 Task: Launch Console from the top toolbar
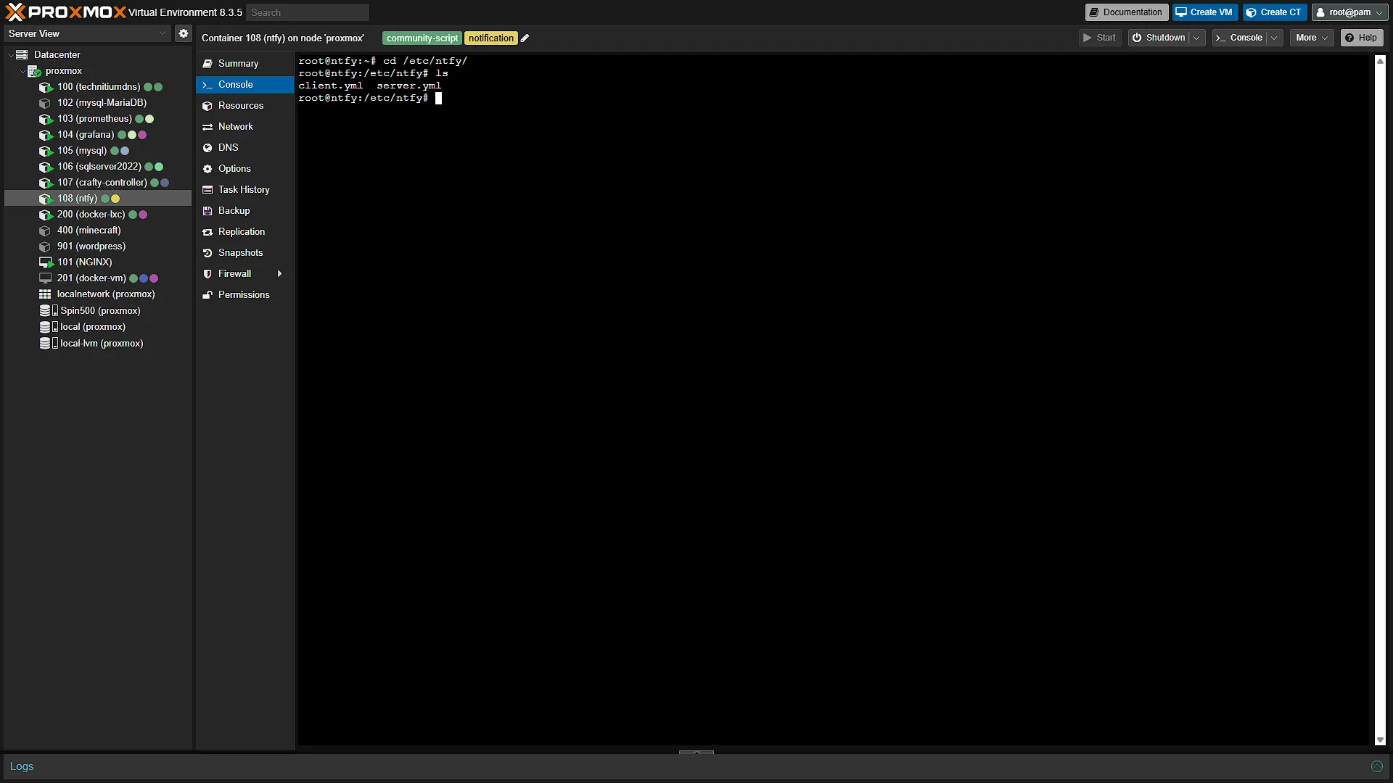pyautogui.click(x=1240, y=38)
